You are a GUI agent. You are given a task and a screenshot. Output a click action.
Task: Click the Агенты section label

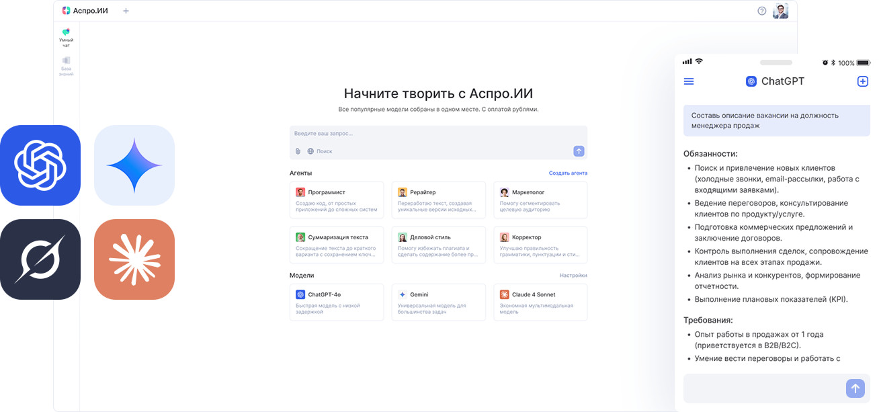[300, 173]
